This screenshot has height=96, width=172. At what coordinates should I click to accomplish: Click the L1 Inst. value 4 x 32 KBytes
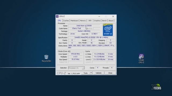(x=99, y=57)
